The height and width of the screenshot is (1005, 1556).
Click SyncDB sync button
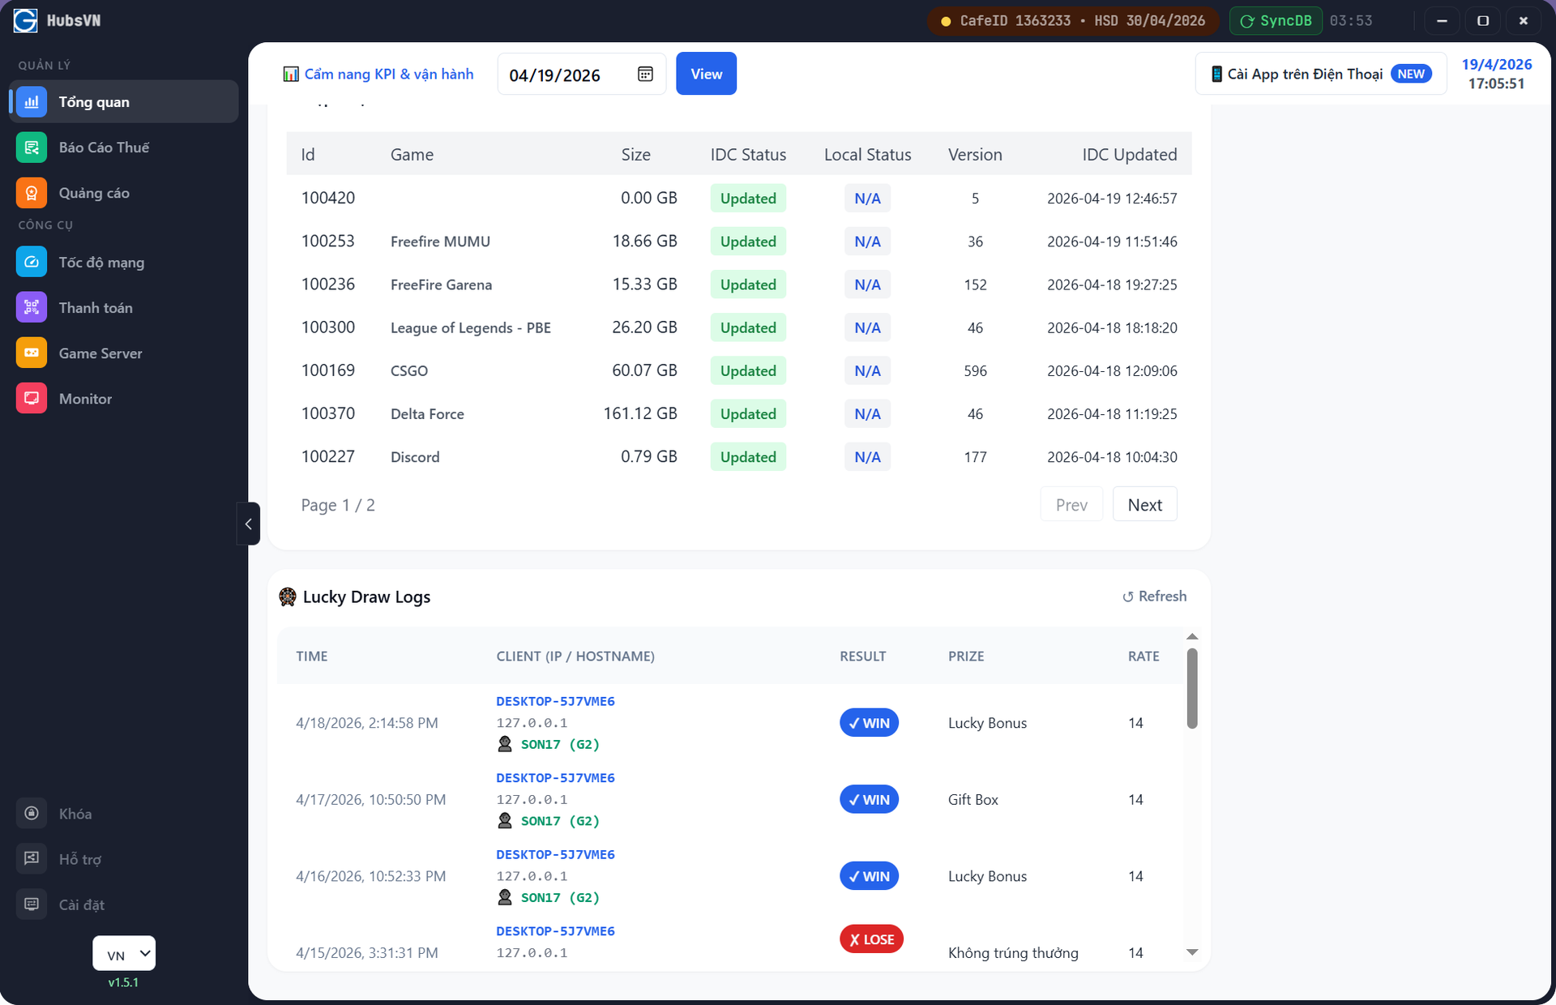pos(1276,20)
